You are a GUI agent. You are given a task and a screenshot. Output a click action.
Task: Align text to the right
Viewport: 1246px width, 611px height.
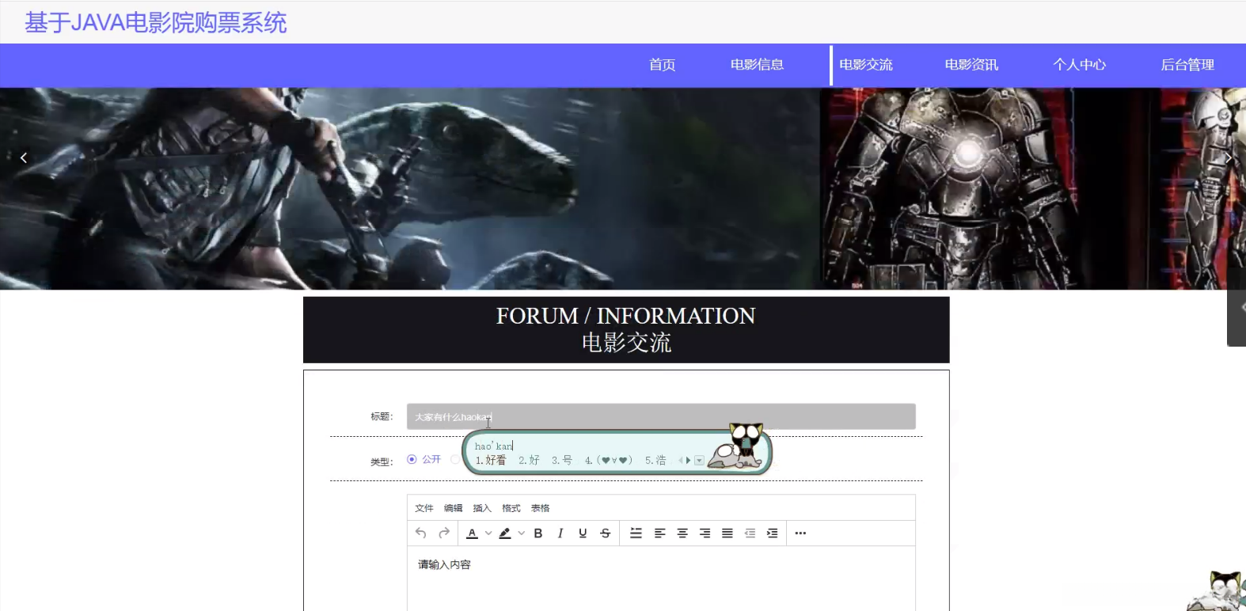(x=705, y=533)
